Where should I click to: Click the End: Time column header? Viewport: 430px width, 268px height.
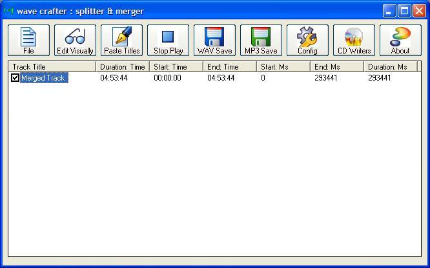(230, 67)
